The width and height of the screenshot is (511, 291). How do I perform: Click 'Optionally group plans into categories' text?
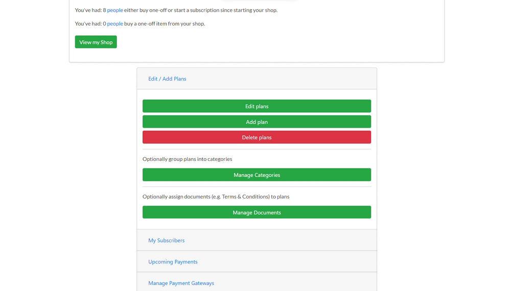[188, 159]
